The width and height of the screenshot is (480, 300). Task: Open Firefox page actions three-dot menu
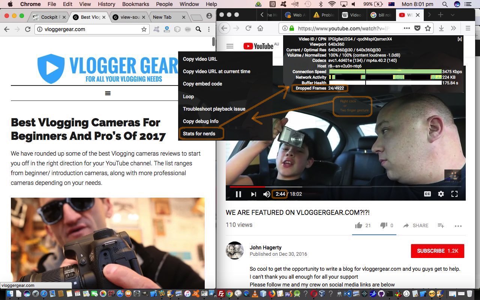pyautogui.click(x=407, y=28)
